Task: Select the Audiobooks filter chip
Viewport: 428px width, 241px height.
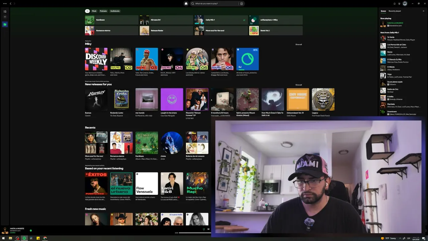Action: click(115, 11)
